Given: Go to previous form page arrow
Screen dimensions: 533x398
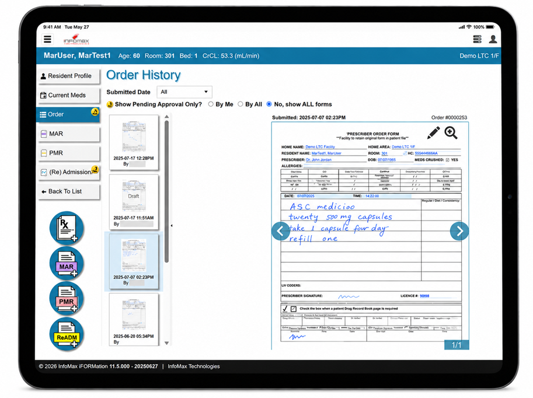Looking at the screenshot, I should point(281,231).
